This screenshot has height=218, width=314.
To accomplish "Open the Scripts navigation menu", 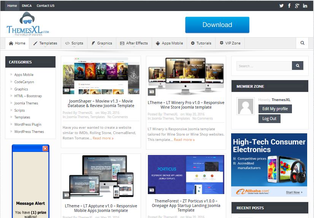I will (74, 43).
